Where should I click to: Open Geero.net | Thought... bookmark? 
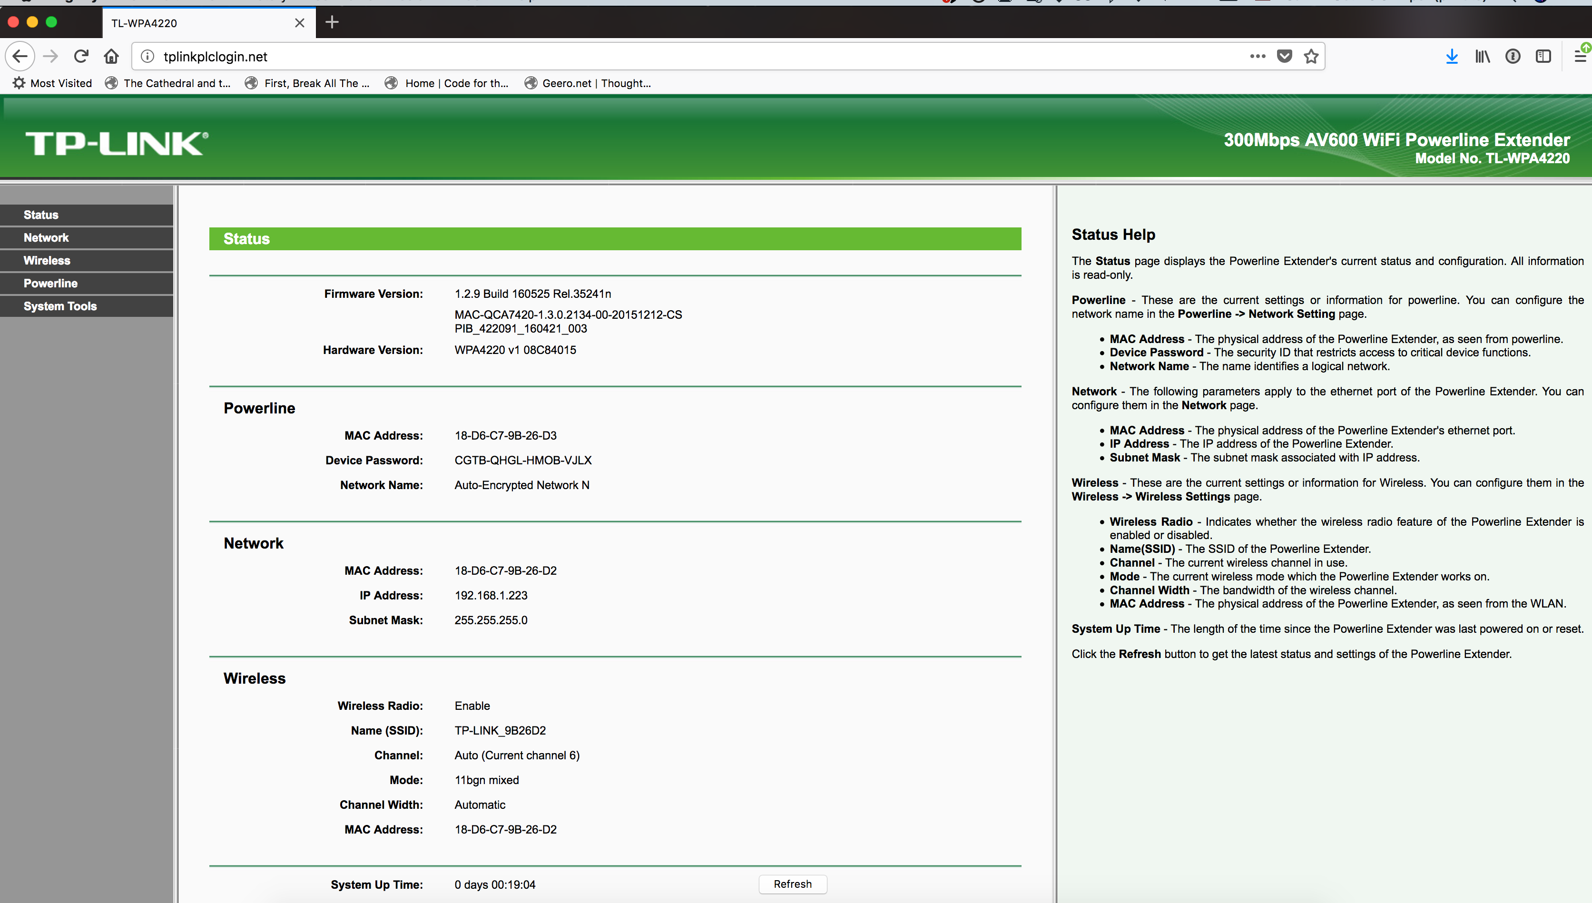pos(588,83)
